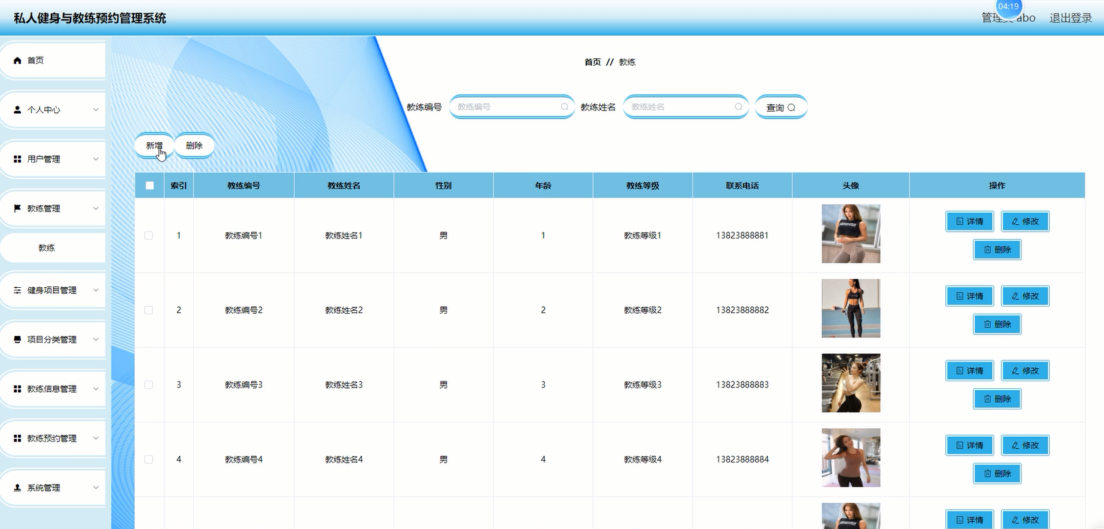1104x529 pixels.
Task: Click the user icon beside 系统管理
Action: click(18, 488)
